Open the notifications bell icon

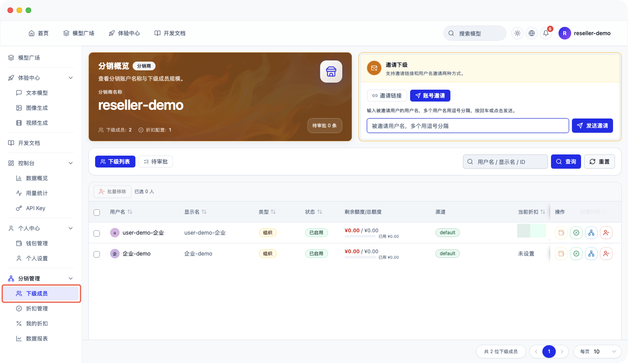pos(546,33)
